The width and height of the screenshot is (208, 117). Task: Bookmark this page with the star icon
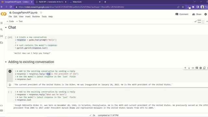[x=183, y=7]
